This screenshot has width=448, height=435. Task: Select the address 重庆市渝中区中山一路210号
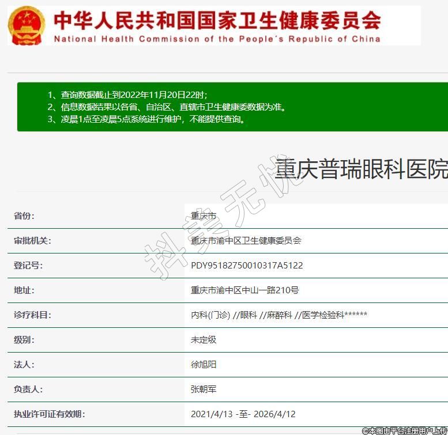click(x=244, y=290)
